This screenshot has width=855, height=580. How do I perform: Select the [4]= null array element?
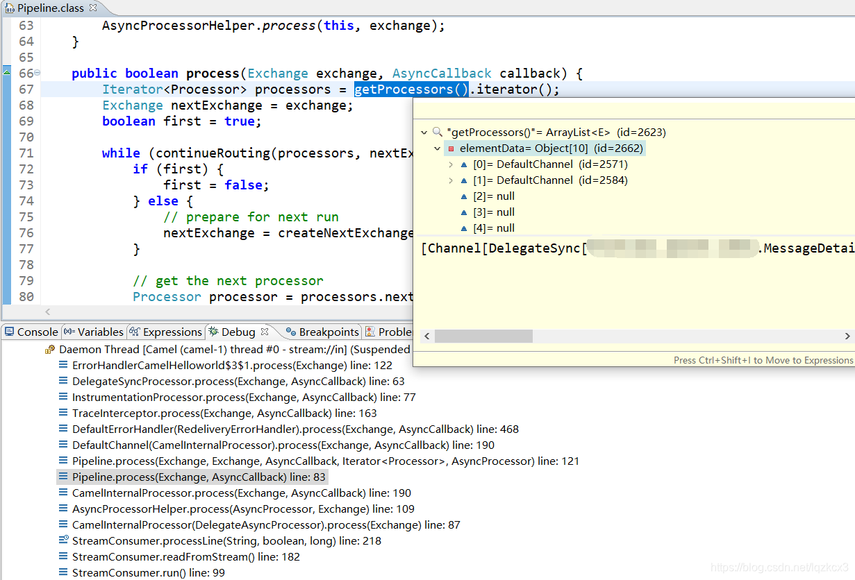click(494, 228)
